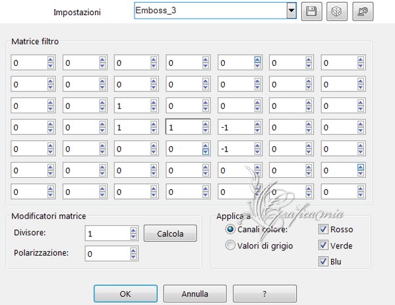
Task: Click the Calcola button
Action: coord(170,234)
